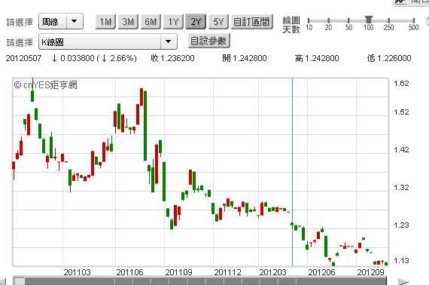
Task: Click the opening price 開 1.242800
Action: [x=245, y=58]
